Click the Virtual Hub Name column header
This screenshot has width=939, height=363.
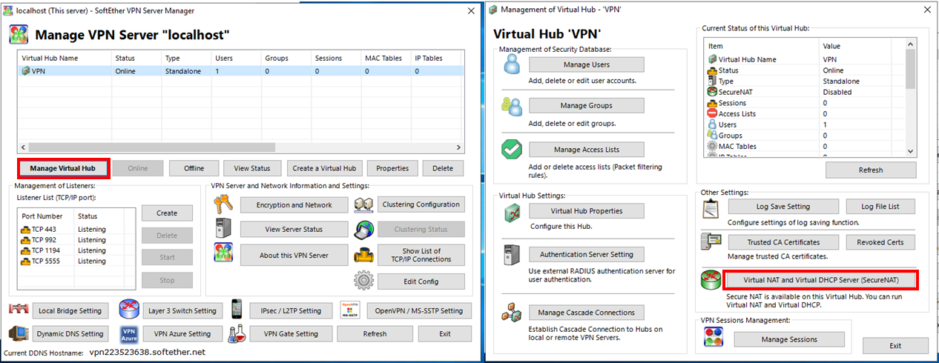(65, 58)
